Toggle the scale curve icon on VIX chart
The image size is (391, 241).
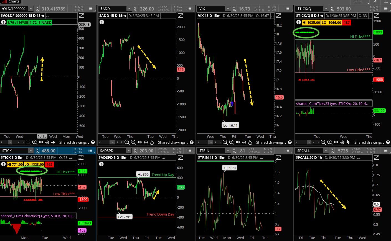coord(278,15)
